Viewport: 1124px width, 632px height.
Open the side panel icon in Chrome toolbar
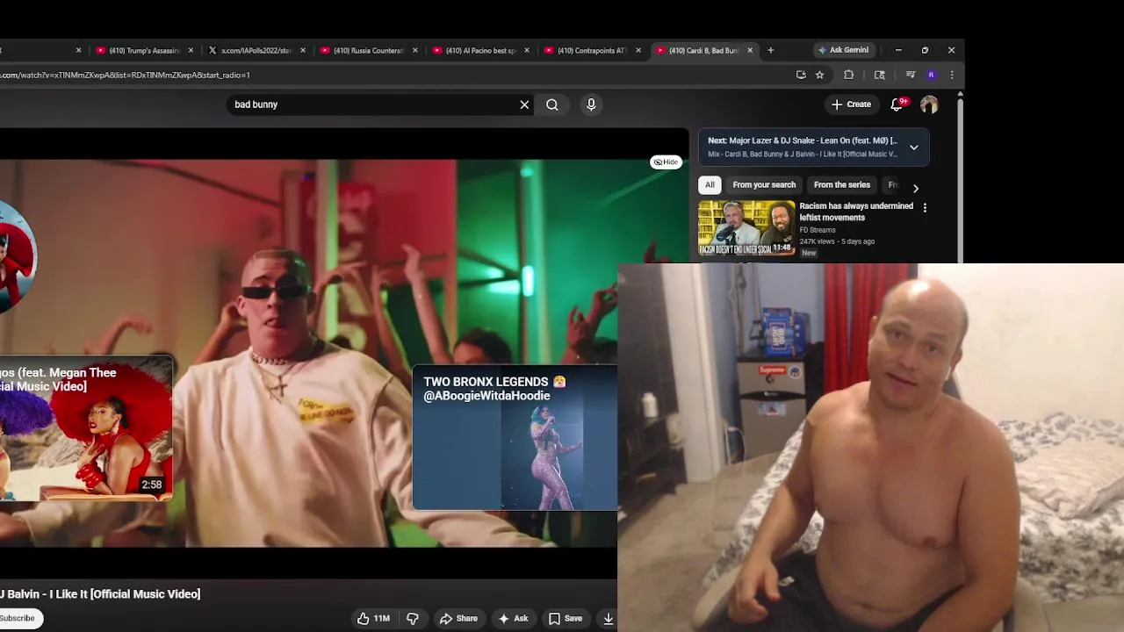point(879,75)
